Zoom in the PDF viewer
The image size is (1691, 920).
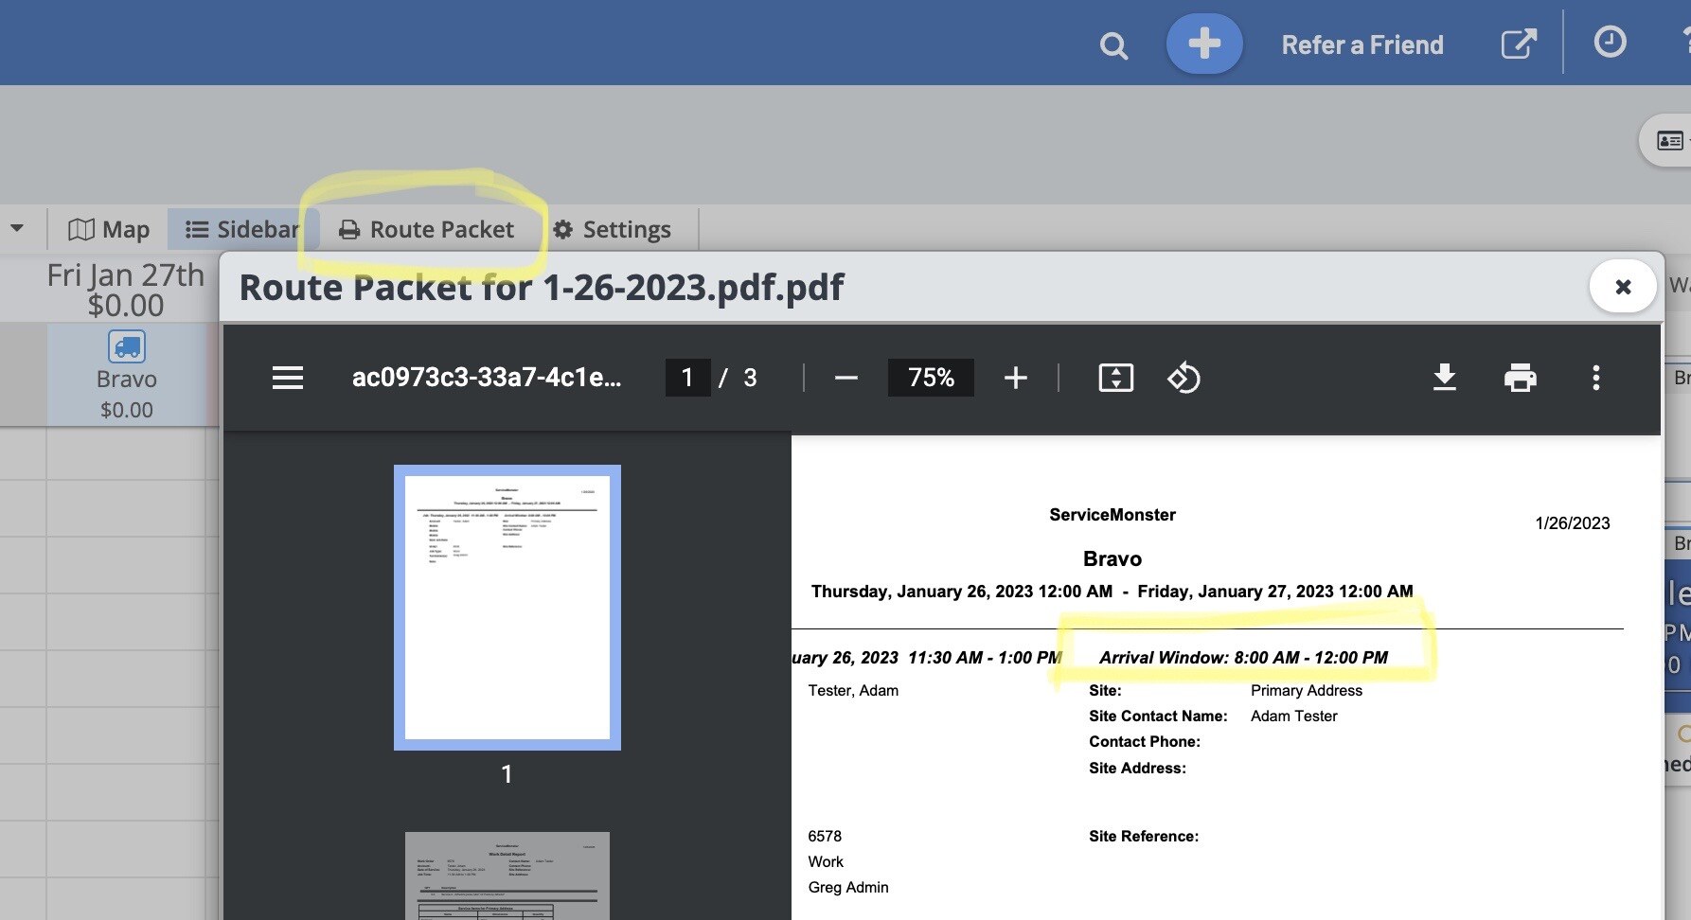1015,378
